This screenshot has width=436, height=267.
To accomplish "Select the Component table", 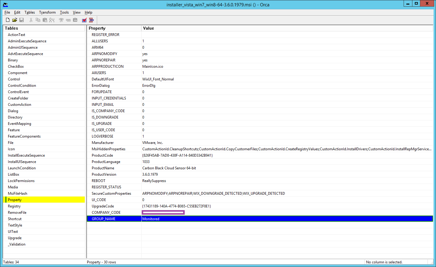I will (18, 73).
